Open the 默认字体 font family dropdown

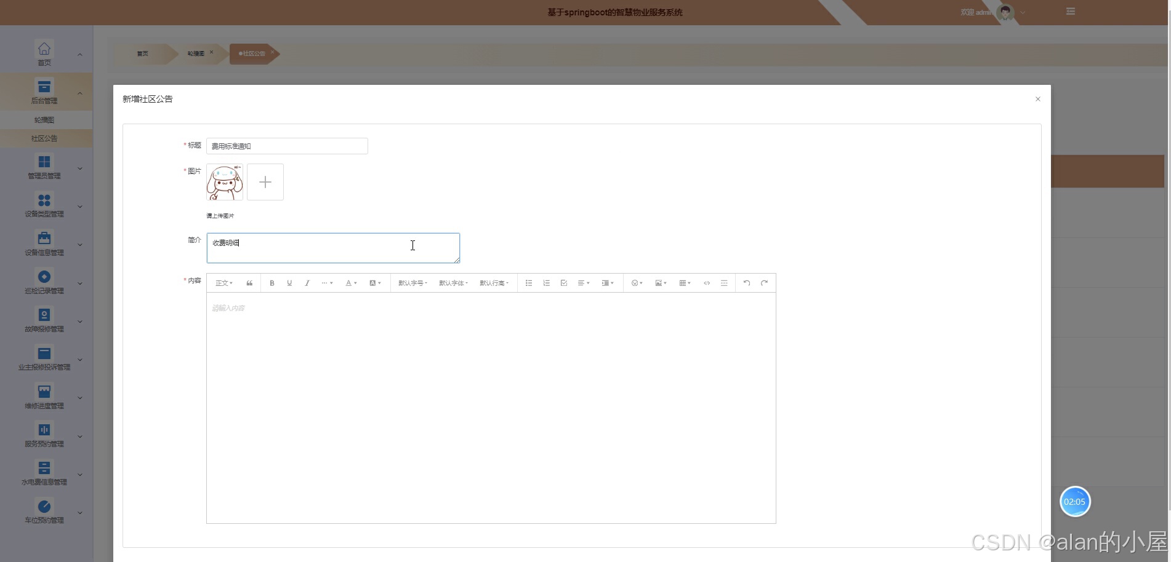point(453,283)
